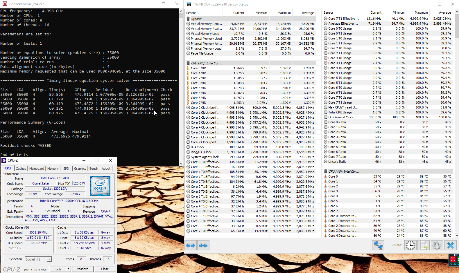Open the About tab in CPU-Z
Image resolution: width=459 pixels, height=273 pixels.
pos(106,169)
